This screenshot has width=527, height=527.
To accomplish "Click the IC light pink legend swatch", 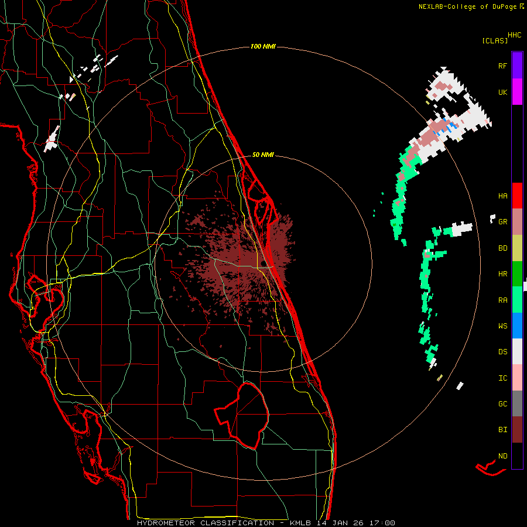I will (x=517, y=378).
